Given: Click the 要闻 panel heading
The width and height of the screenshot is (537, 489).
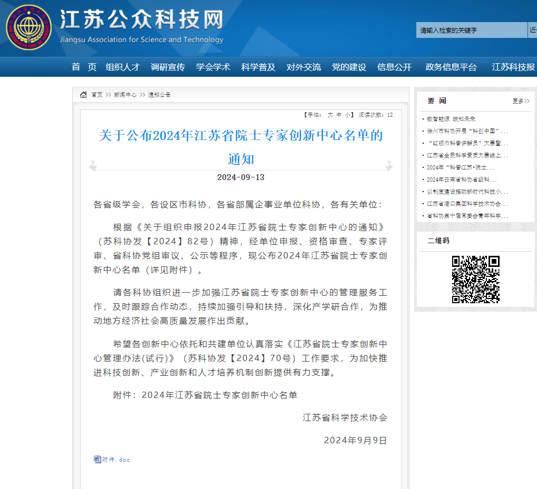Looking at the screenshot, I should coord(437,101).
